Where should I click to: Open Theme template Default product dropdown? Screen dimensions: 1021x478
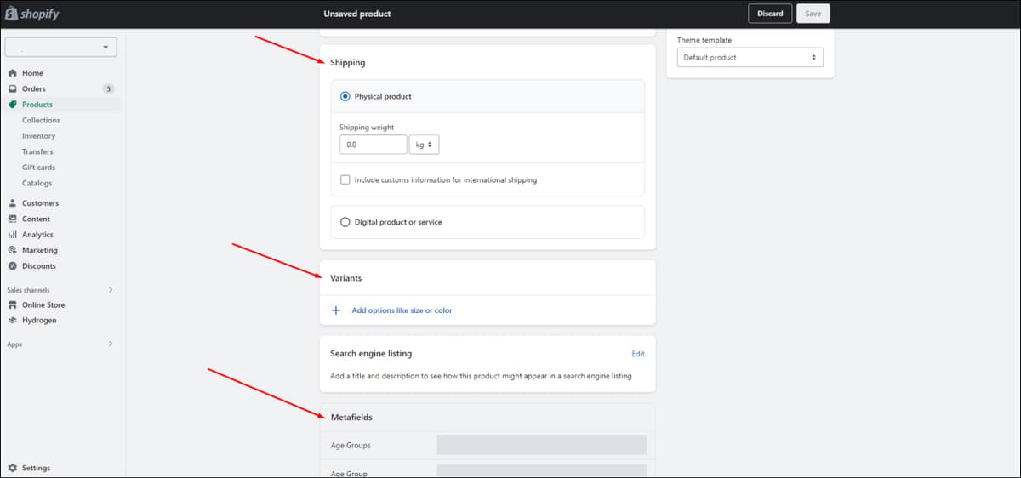(750, 58)
